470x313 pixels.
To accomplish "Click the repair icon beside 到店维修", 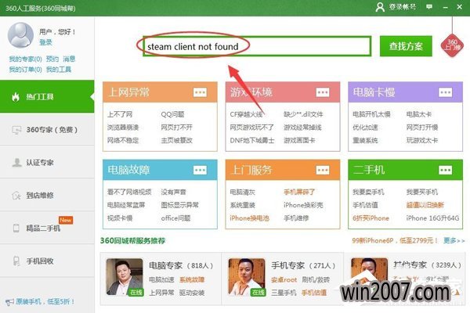I will [16, 196].
